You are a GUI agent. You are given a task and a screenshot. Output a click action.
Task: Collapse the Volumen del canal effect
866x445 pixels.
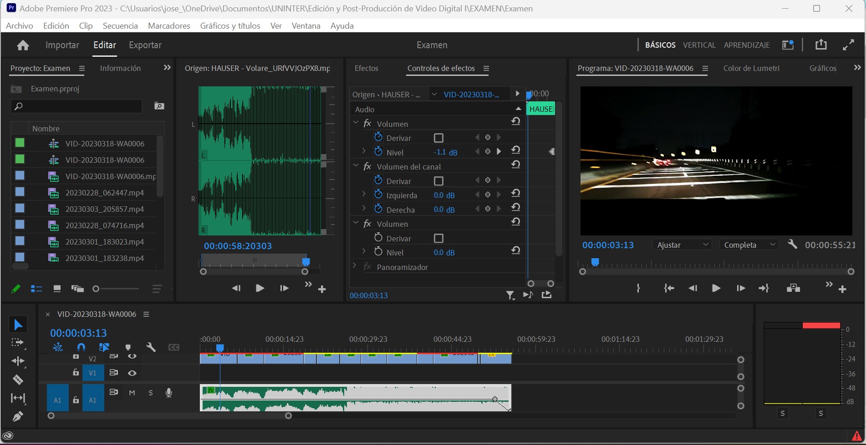[356, 166]
